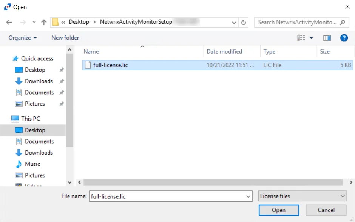Click the This PC monitor icon

click(x=15, y=119)
